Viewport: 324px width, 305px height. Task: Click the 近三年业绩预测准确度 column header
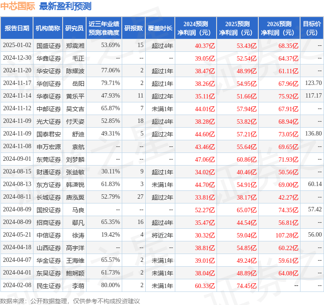pos(104,28)
